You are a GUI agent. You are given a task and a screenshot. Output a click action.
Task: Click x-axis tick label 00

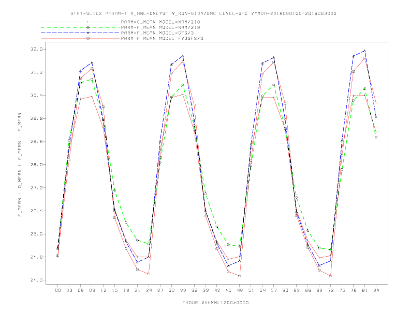pos(58,290)
